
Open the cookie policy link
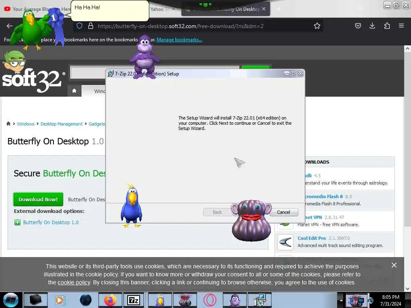pyautogui.click(x=74, y=283)
